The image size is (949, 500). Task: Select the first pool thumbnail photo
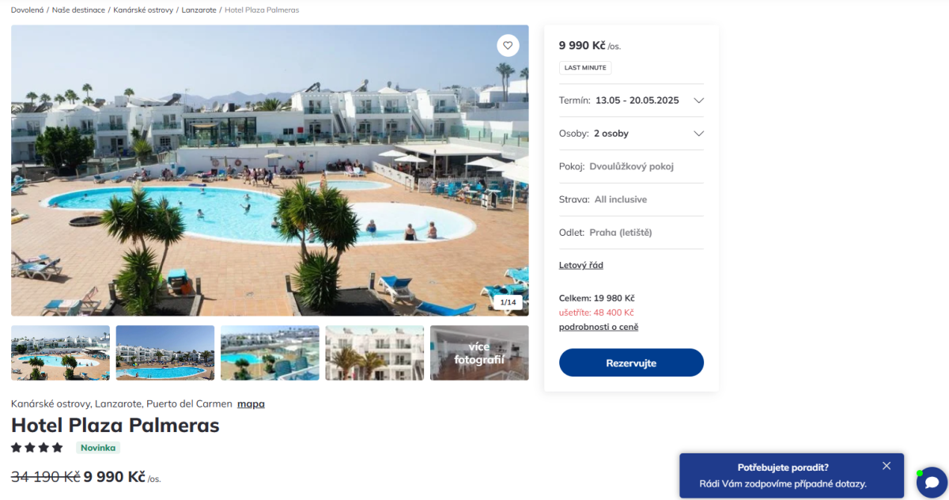coord(60,353)
